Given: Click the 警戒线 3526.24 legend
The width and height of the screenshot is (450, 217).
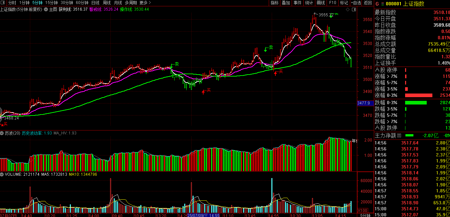Looking at the screenshot, I should pos(104,9).
